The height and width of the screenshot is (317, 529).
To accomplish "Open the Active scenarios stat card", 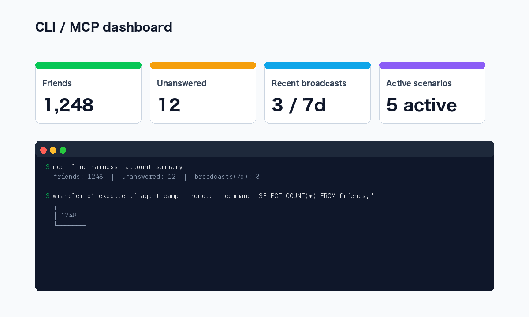I will click(432, 92).
